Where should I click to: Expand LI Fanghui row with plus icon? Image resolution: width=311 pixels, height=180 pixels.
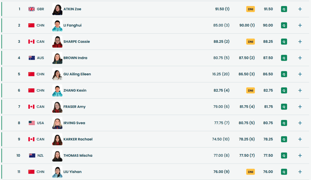point(300,25)
